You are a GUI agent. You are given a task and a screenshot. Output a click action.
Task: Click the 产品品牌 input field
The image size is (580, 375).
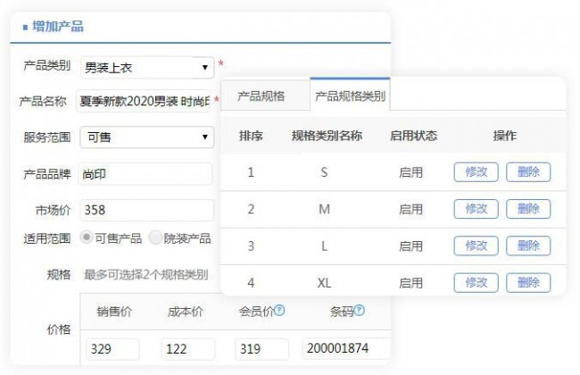(x=146, y=174)
